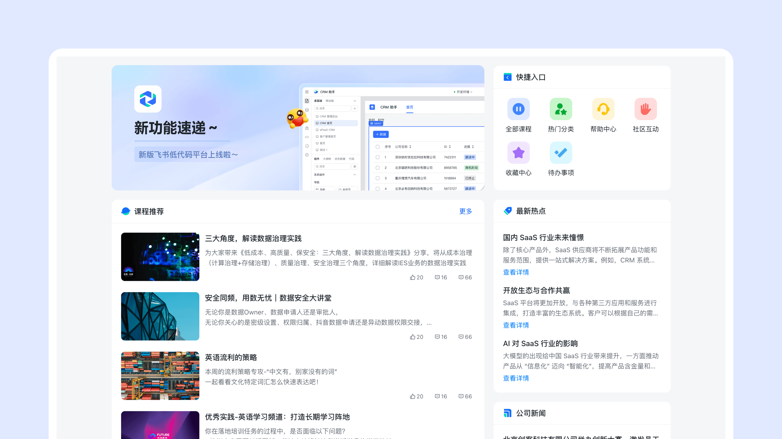Select the 代码 tab
Screen dimensions: 782x439
coord(352,159)
